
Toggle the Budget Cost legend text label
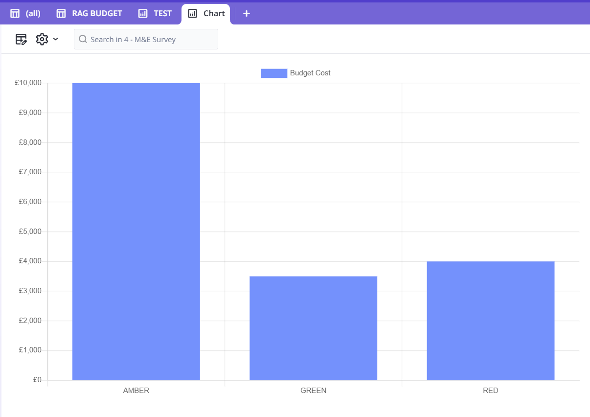point(310,73)
